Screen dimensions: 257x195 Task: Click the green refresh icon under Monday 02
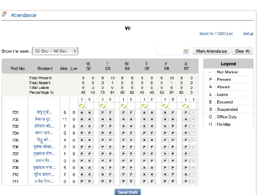tap(82, 106)
